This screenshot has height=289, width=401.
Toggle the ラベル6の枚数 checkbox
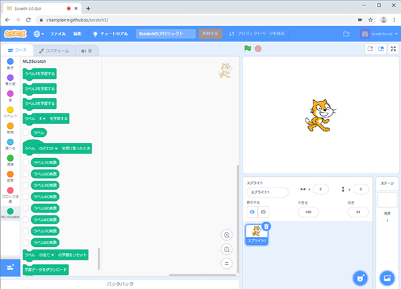point(25,220)
